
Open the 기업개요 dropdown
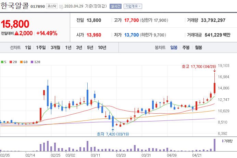click(133, 6)
